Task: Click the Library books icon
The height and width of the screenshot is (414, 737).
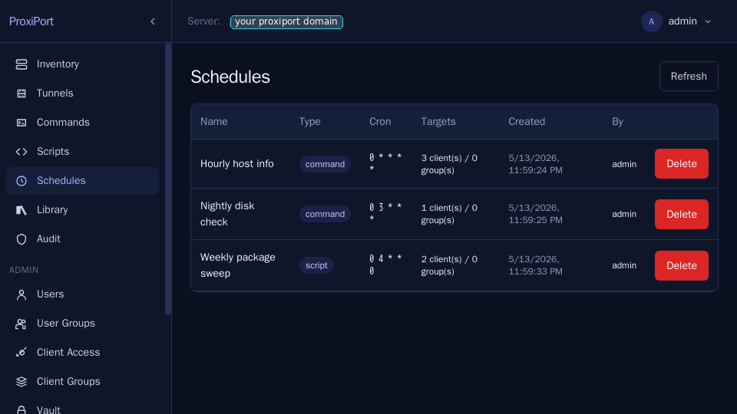Action: tap(21, 210)
